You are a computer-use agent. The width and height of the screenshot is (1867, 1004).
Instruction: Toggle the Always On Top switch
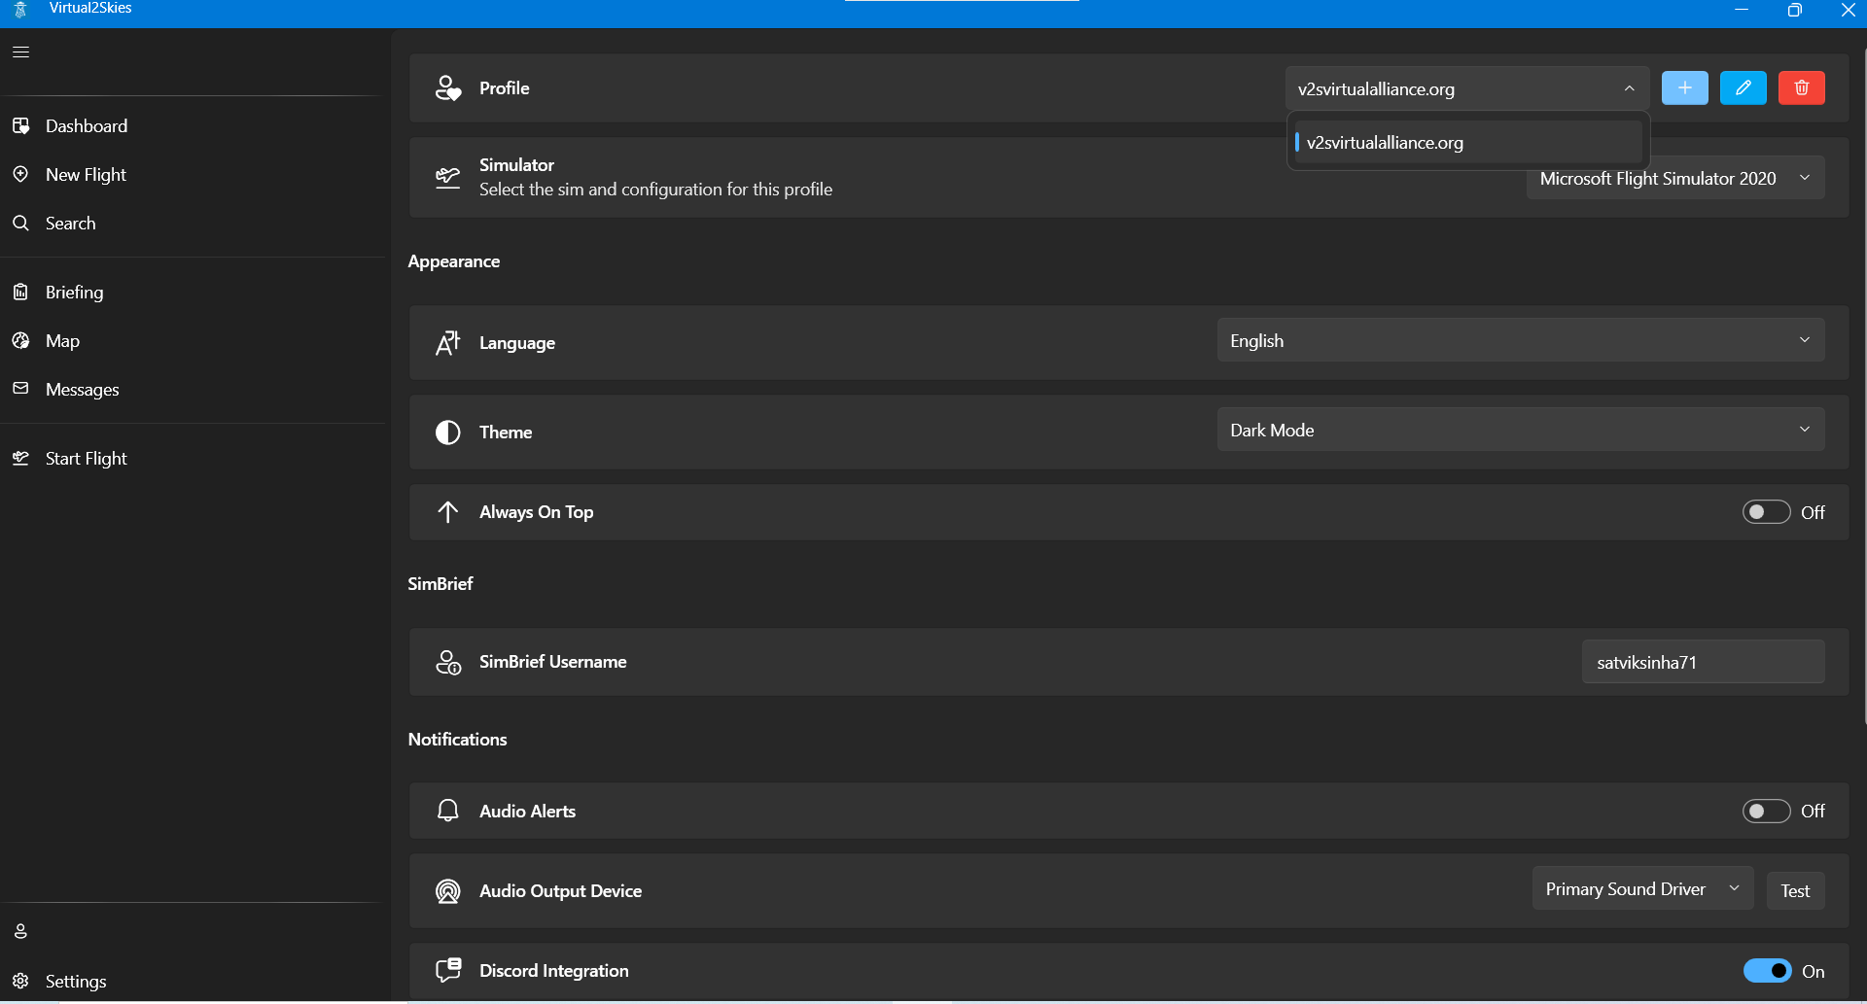[1766, 512]
